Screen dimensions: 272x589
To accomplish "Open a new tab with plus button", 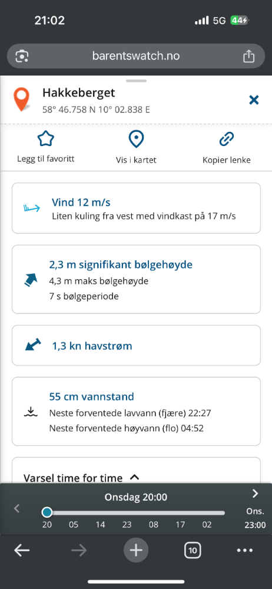I will (136, 551).
